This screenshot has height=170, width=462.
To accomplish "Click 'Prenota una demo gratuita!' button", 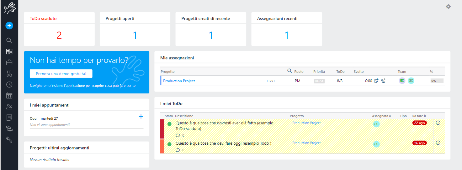I will pos(61,74).
